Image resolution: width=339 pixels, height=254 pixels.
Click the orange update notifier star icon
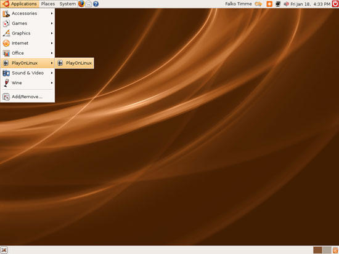(269, 4)
